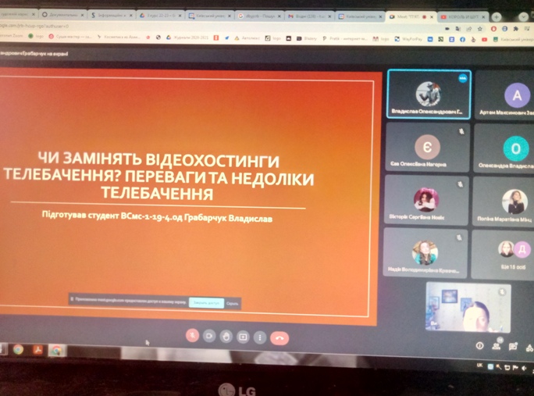Screen dimensions: 534x396
Task: Unmute the microphone in Meet
Action: point(192,335)
